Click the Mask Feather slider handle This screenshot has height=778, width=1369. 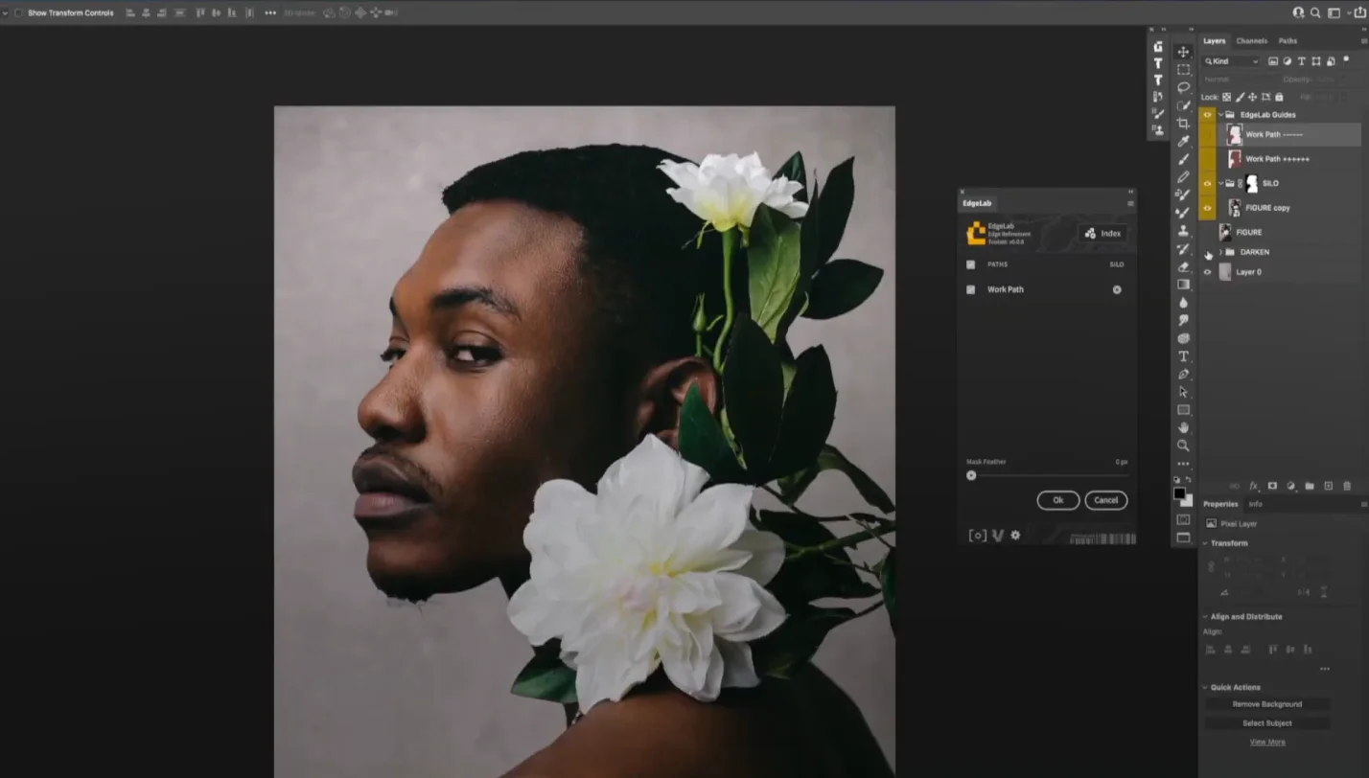(x=971, y=475)
